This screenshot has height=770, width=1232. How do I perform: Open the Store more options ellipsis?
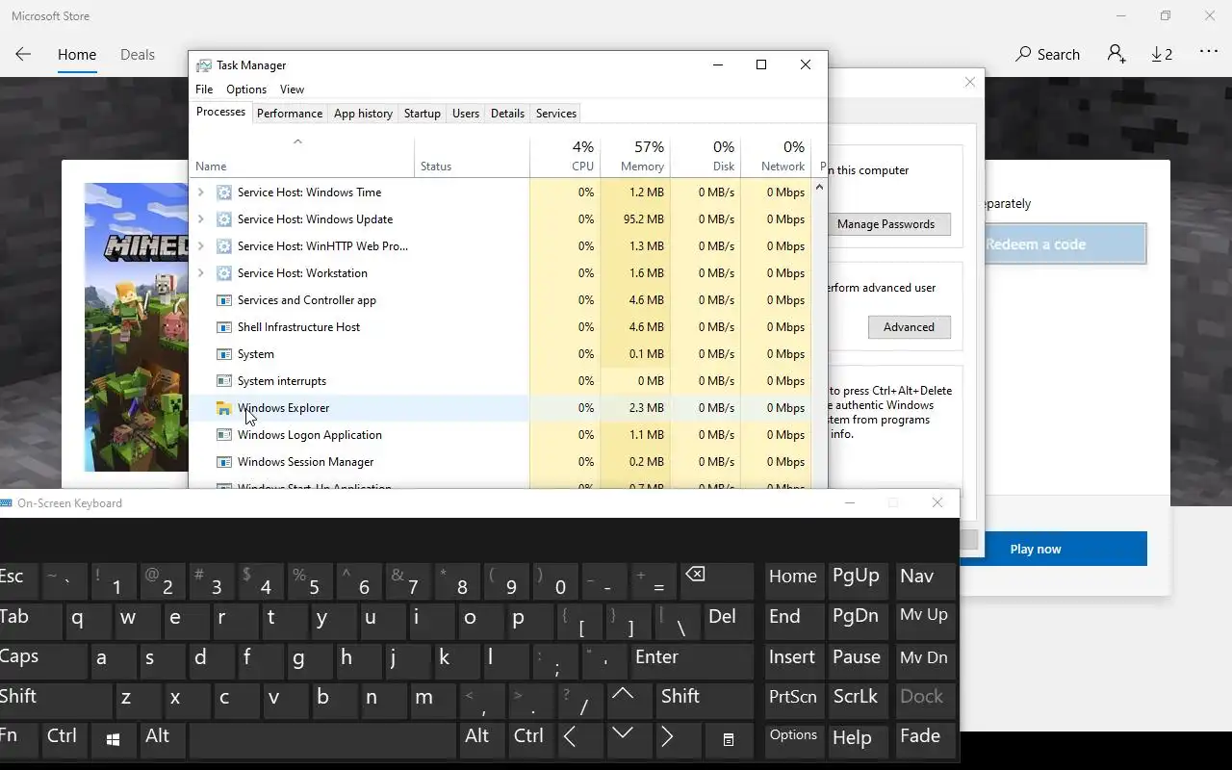tap(1209, 52)
